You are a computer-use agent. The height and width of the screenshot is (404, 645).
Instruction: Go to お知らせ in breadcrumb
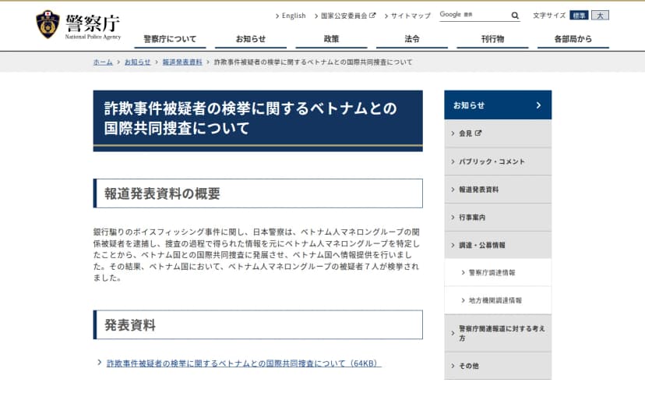coord(137,62)
